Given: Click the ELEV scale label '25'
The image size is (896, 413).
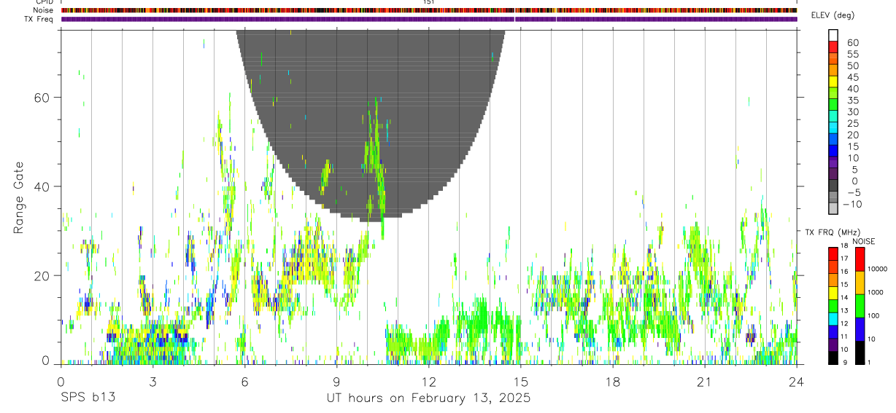Looking at the screenshot, I should point(852,124).
